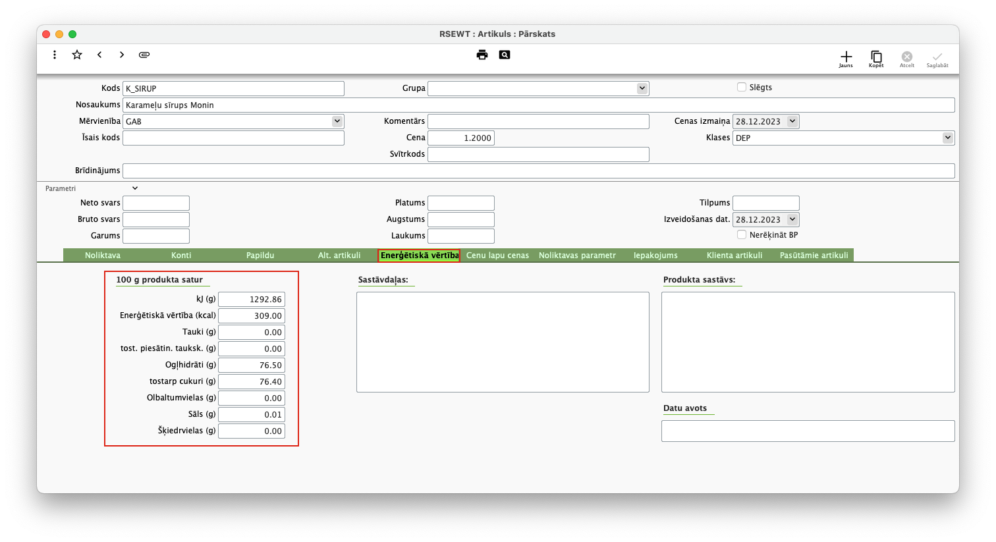This screenshot has height=542, width=996.
Task: Click the Cena field
Action: click(461, 138)
